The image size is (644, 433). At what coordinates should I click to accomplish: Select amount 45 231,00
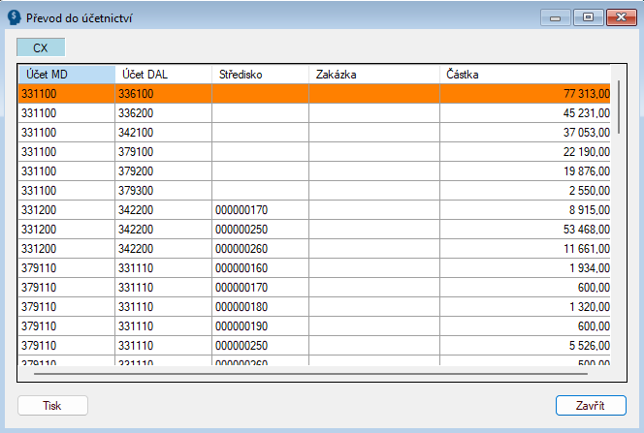tap(525, 112)
